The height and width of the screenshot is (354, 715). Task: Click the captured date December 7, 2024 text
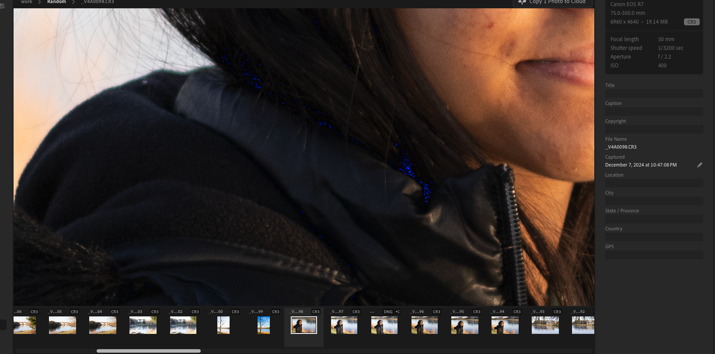click(x=641, y=165)
